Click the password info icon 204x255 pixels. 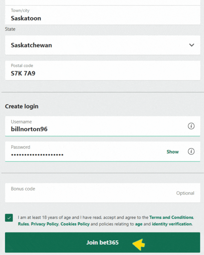click(191, 151)
